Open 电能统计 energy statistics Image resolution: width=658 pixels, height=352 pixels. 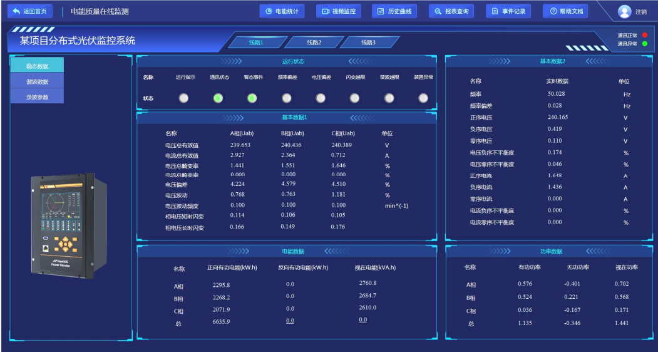(282, 11)
